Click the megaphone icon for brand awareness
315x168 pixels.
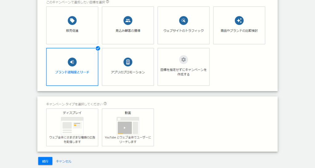[x=72, y=62]
